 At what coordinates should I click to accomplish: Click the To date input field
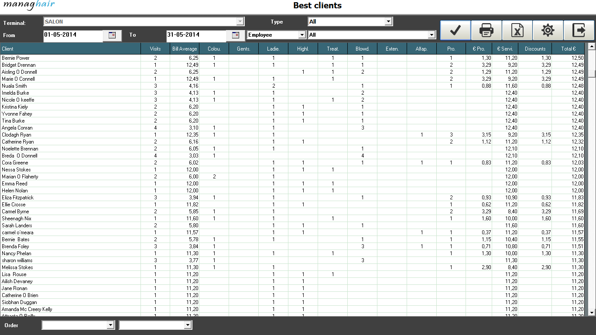[x=196, y=35]
